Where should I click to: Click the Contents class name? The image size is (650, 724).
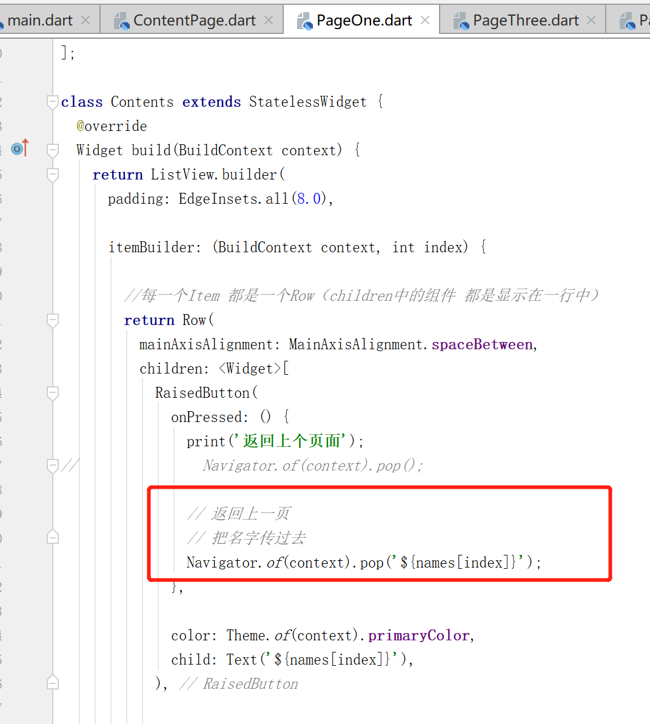pyautogui.click(x=142, y=102)
